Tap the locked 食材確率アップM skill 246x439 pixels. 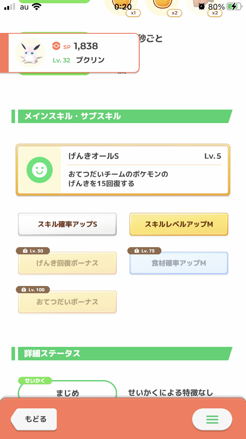point(179,263)
